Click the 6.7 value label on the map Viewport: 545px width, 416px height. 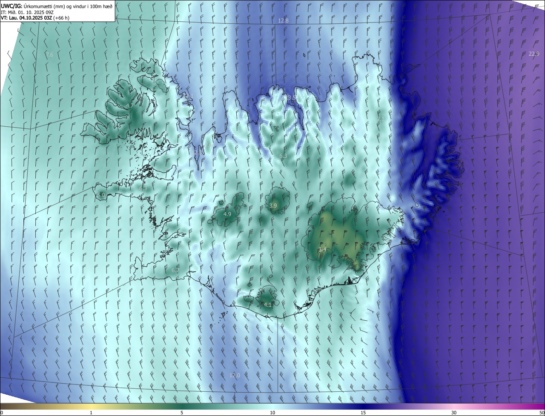(x=175, y=270)
